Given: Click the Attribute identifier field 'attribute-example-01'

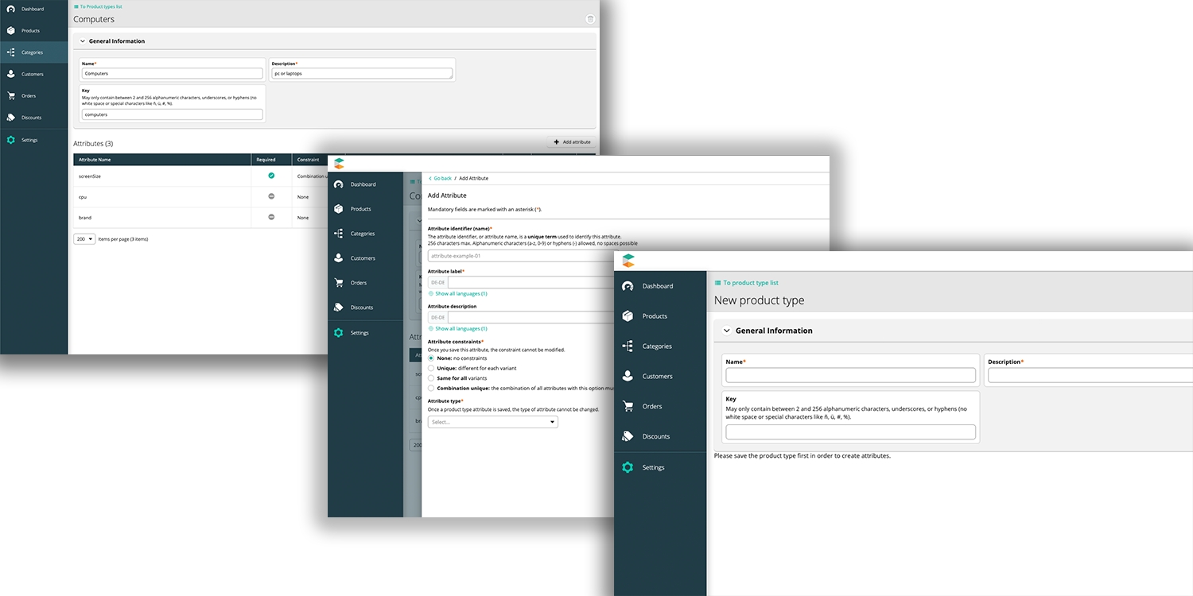Looking at the screenshot, I should click(x=521, y=256).
